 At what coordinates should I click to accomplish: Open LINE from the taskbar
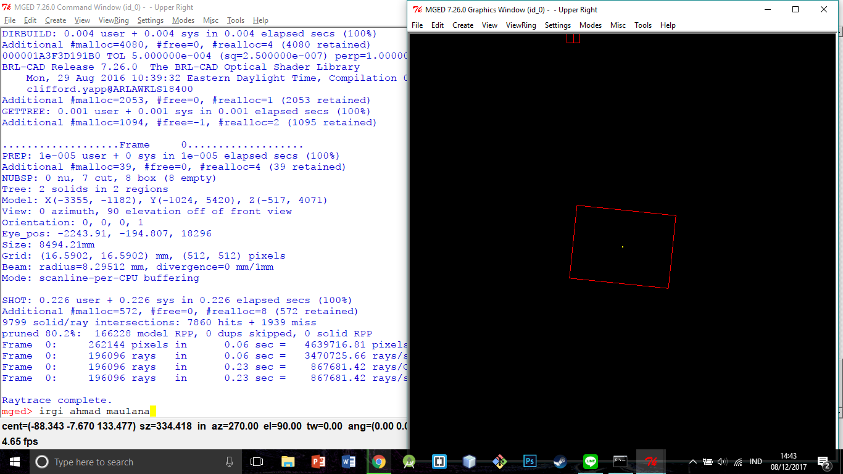pos(590,462)
